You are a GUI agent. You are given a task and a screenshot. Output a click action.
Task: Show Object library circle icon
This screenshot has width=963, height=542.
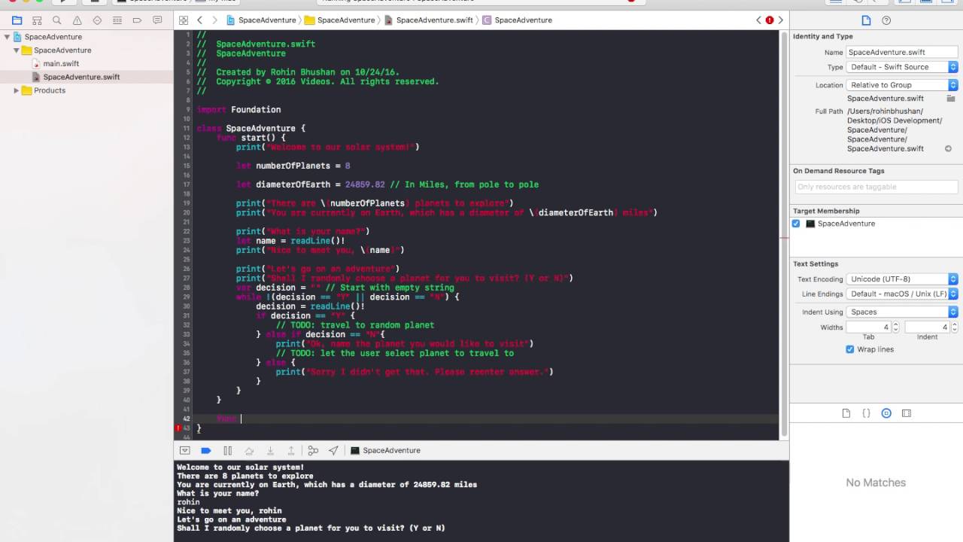coord(886,413)
